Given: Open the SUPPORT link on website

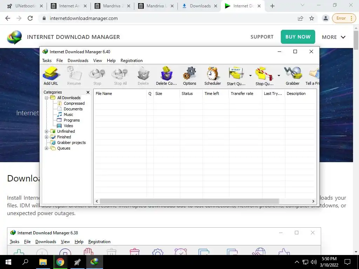Looking at the screenshot, I should coord(262,37).
